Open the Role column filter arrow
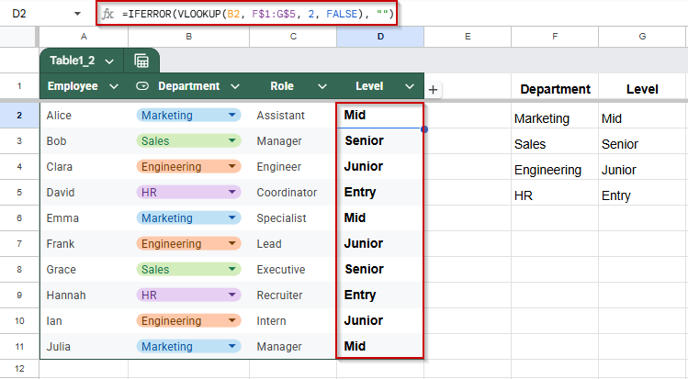This screenshot has width=688, height=379. (x=322, y=86)
